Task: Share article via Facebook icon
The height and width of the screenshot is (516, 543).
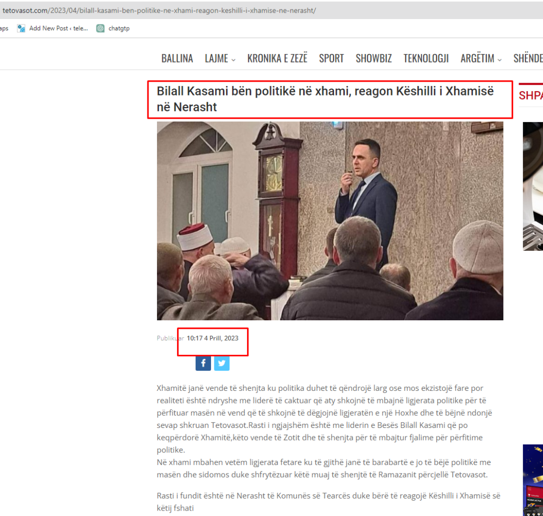Action: pos(203,363)
